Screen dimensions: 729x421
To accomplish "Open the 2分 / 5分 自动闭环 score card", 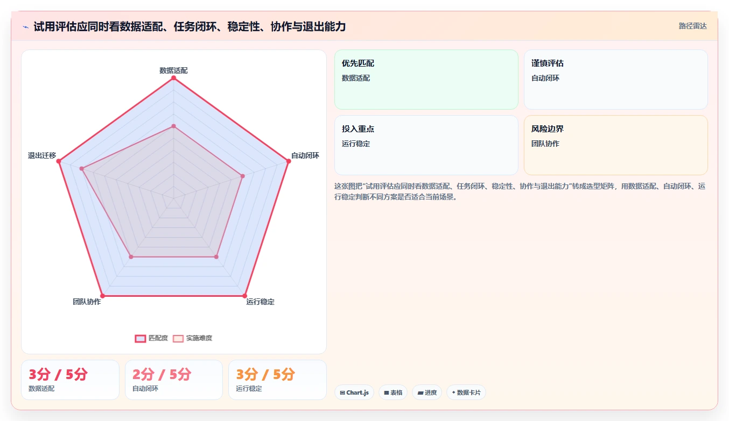I will coord(174,380).
